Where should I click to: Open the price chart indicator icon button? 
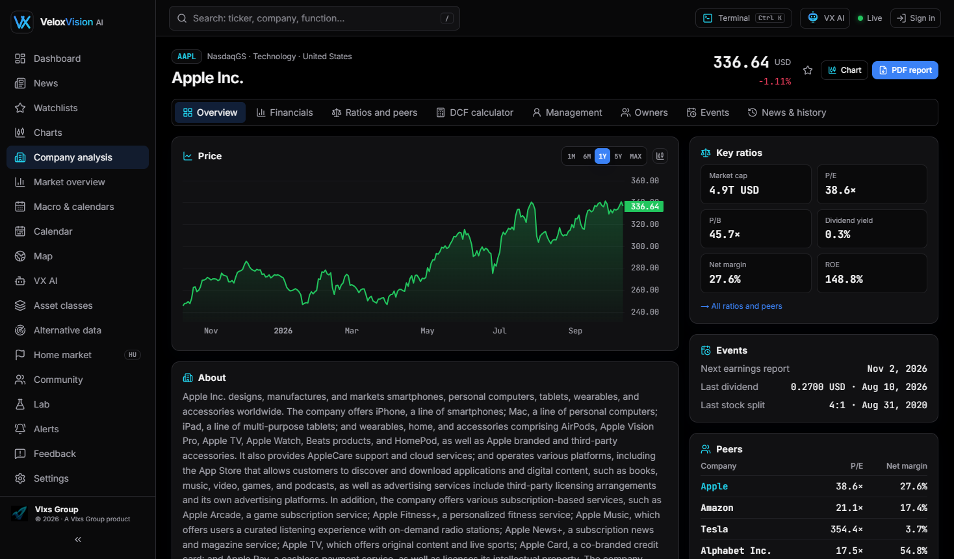point(660,156)
